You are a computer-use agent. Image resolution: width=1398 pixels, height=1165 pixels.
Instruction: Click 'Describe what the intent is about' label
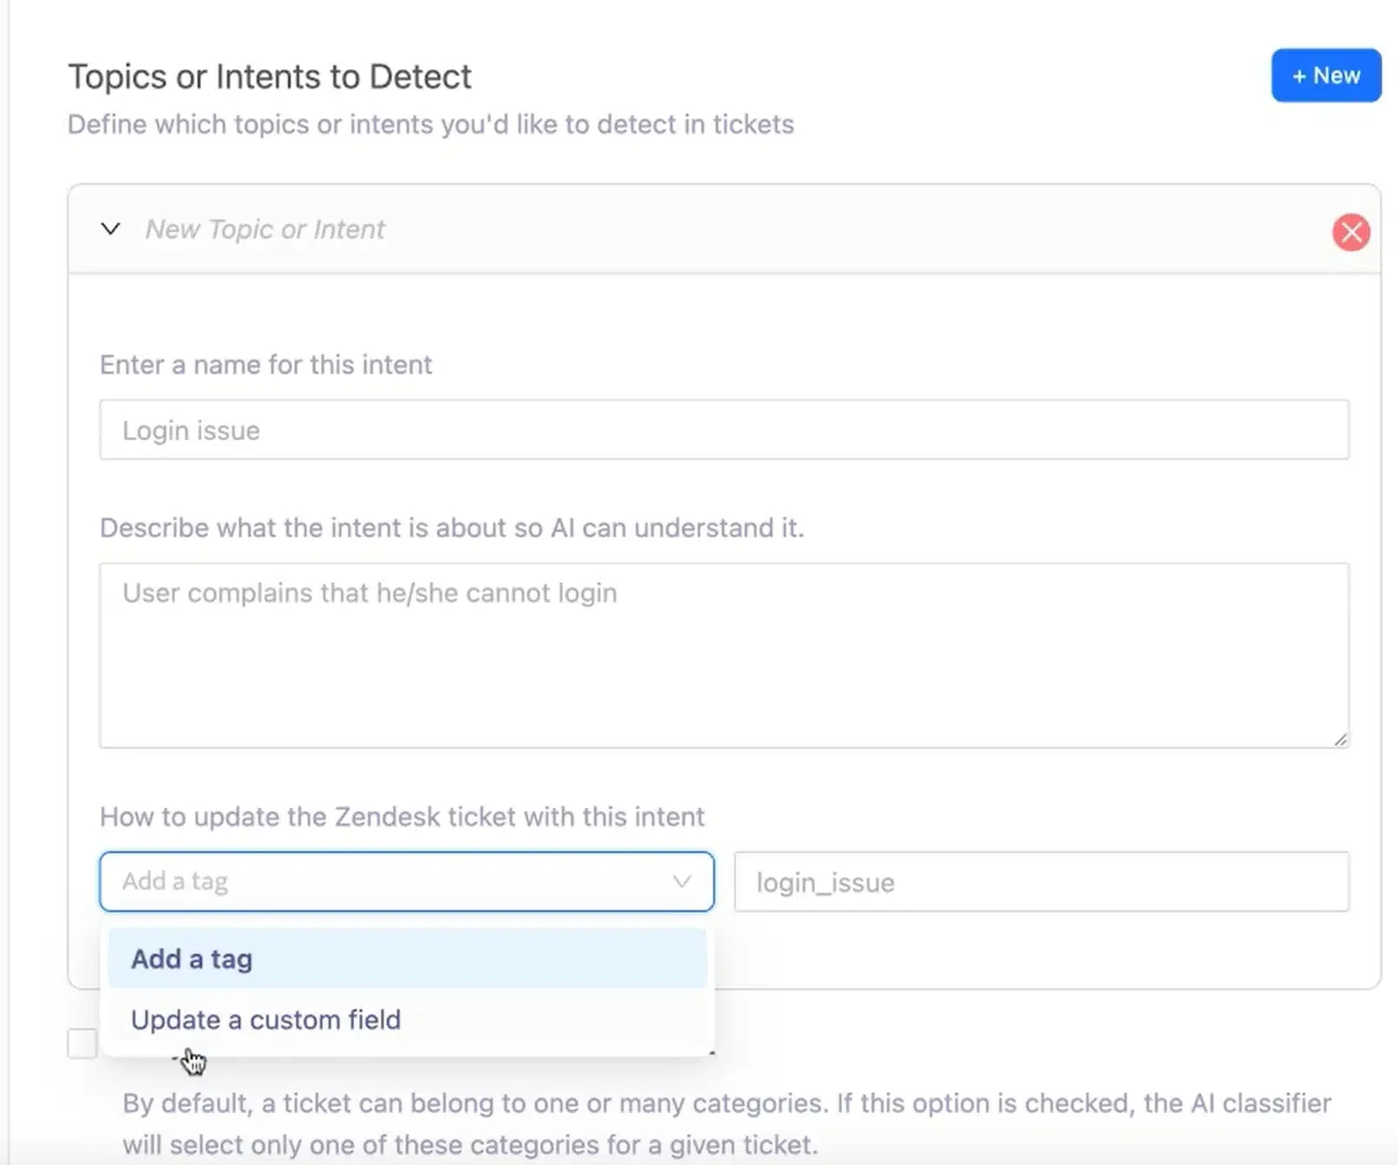452,528
